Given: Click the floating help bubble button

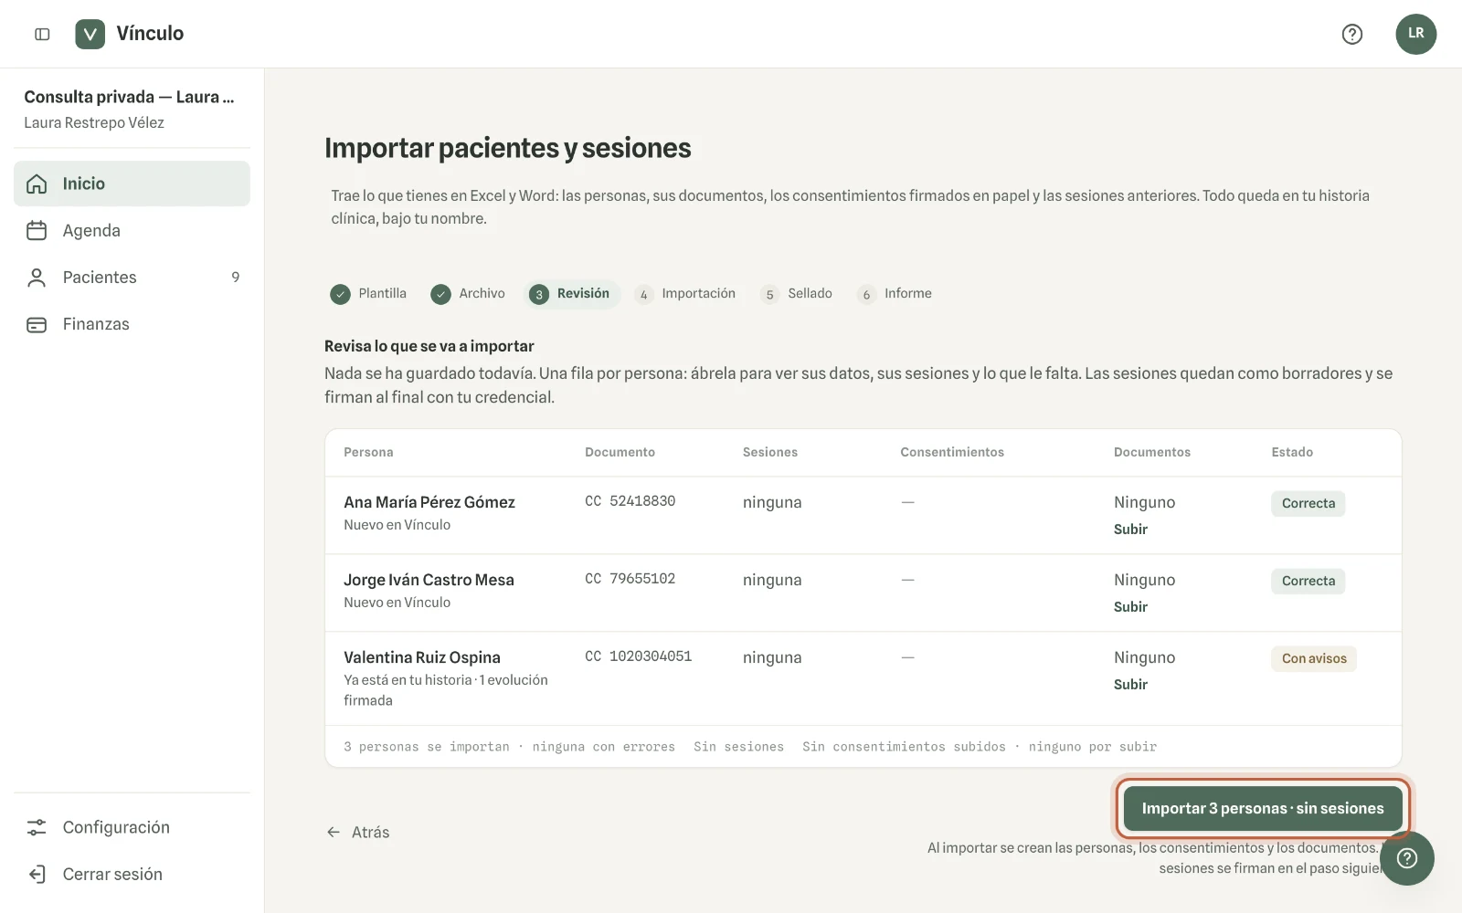Looking at the screenshot, I should click(x=1407, y=858).
